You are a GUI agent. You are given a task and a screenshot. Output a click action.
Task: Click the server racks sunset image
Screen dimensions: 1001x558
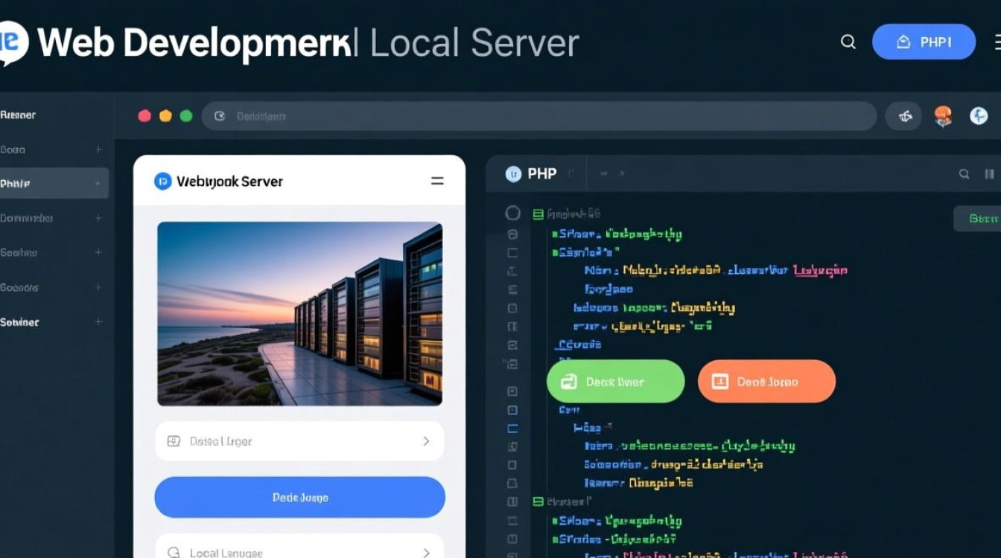coord(299,314)
